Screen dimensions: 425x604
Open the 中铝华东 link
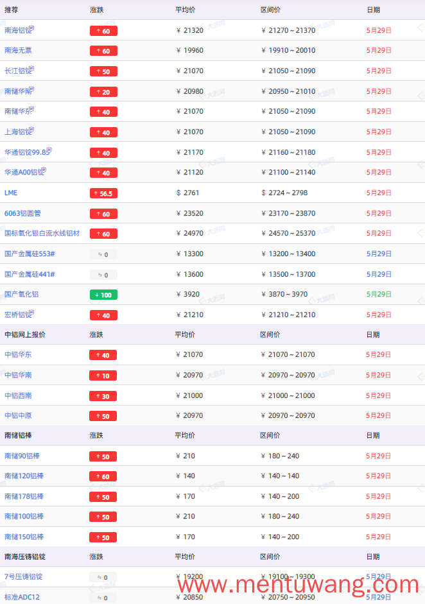pos(18,354)
